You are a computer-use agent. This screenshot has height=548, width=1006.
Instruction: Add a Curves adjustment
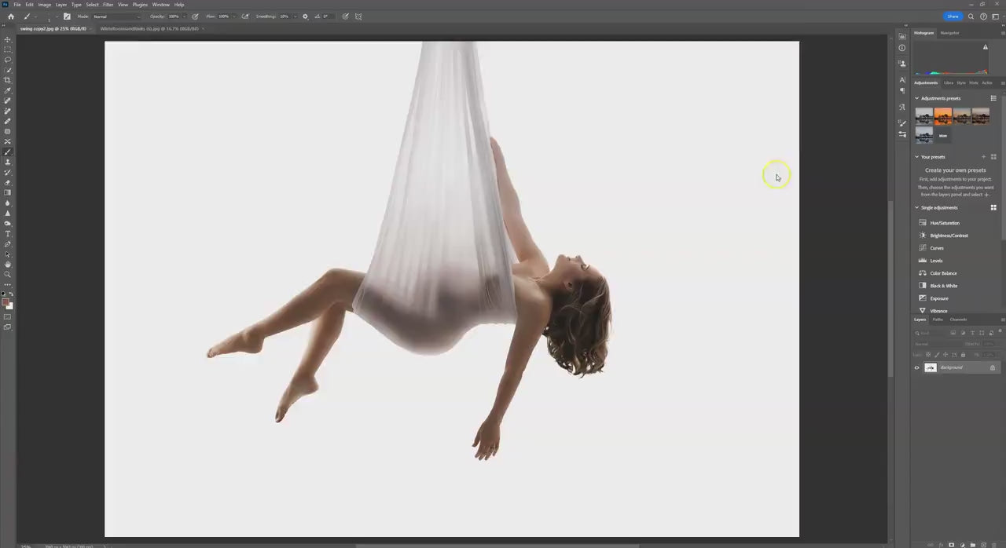pyautogui.click(x=937, y=248)
